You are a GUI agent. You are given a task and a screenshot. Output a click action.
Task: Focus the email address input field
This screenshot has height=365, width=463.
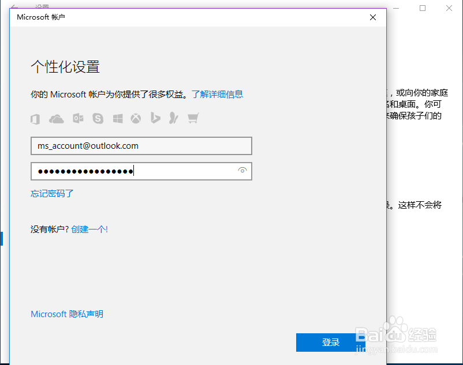click(x=141, y=146)
